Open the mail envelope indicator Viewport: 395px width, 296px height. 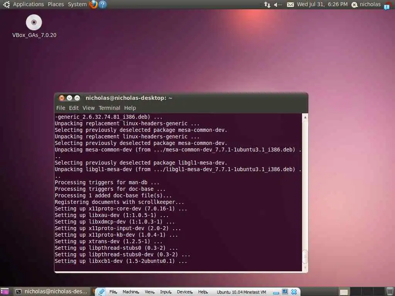pos(290,5)
